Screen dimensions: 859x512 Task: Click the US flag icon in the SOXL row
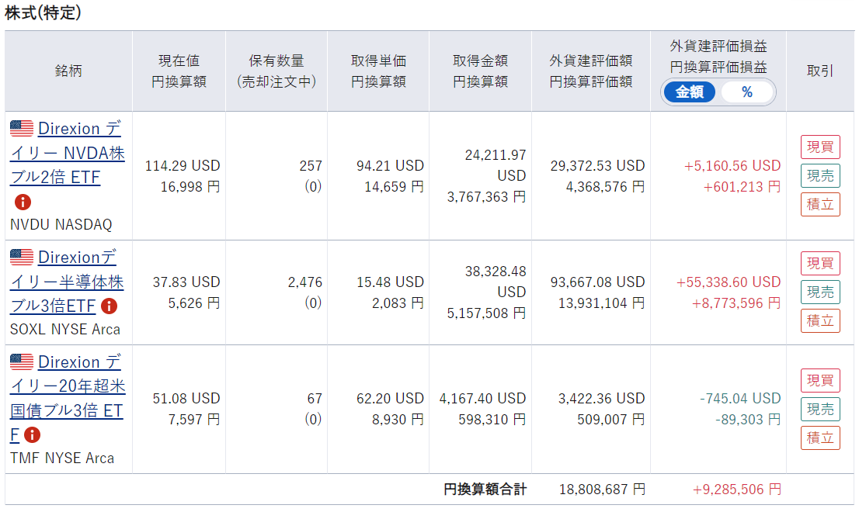point(22,257)
